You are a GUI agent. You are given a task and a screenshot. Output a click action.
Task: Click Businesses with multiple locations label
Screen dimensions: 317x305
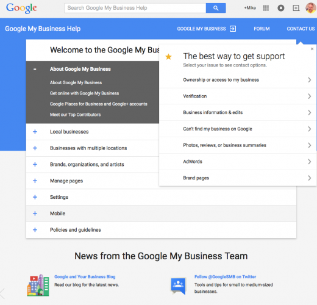tap(88, 148)
